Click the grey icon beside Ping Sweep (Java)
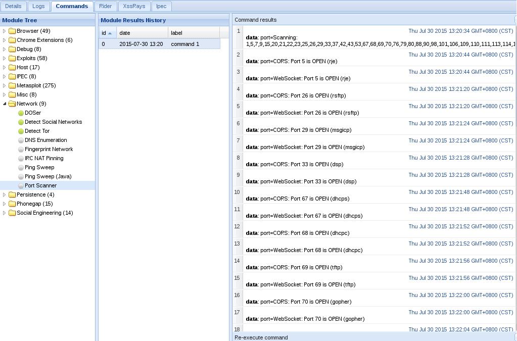 [x=21, y=177]
